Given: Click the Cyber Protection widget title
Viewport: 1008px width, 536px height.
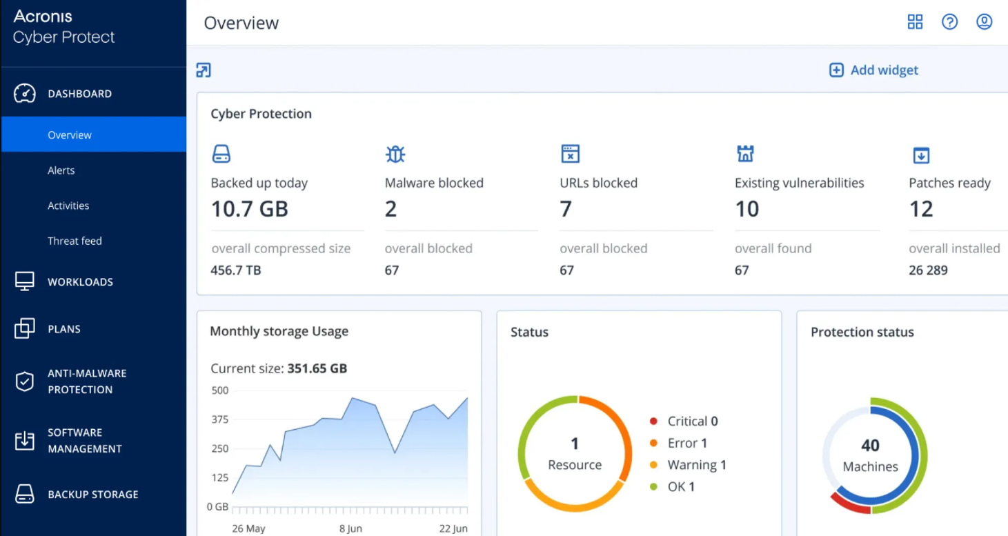Looking at the screenshot, I should pyautogui.click(x=261, y=114).
